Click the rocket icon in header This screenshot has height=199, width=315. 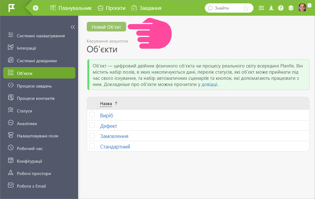[x=271, y=8]
